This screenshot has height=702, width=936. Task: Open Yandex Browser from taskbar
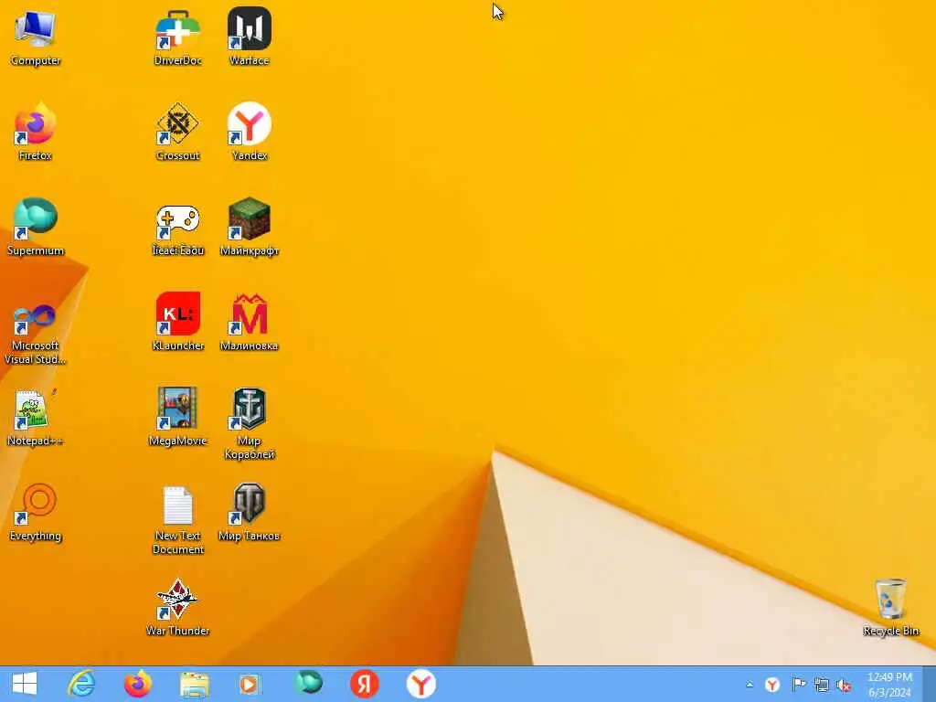coord(420,684)
